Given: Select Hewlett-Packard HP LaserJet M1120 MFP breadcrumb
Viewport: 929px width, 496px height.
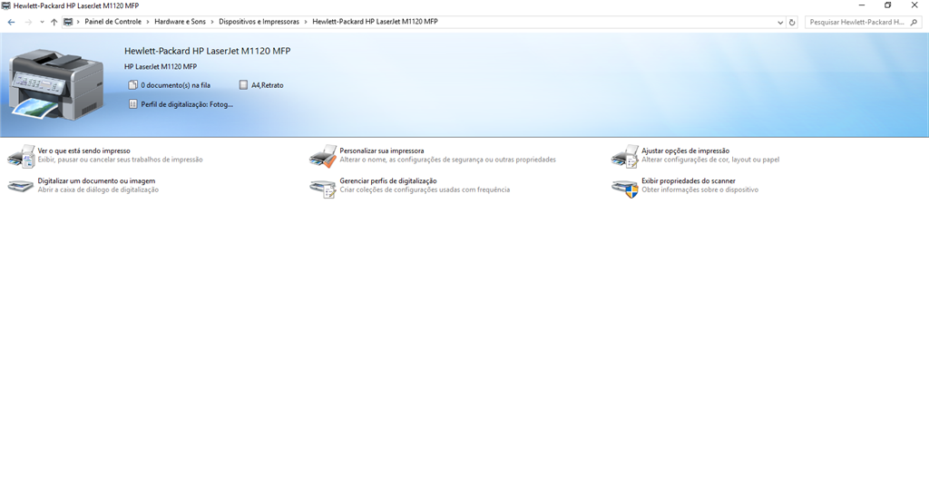Looking at the screenshot, I should coord(375,21).
